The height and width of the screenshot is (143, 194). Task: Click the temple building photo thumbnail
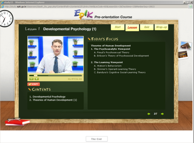coord(186,46)
